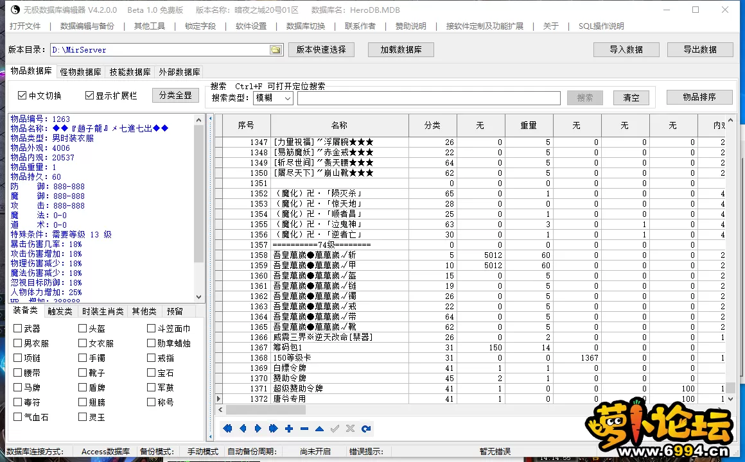The height and width of the screenshot is (462, 745).
Task: Click the 分类全显 button
Action: 175,95
